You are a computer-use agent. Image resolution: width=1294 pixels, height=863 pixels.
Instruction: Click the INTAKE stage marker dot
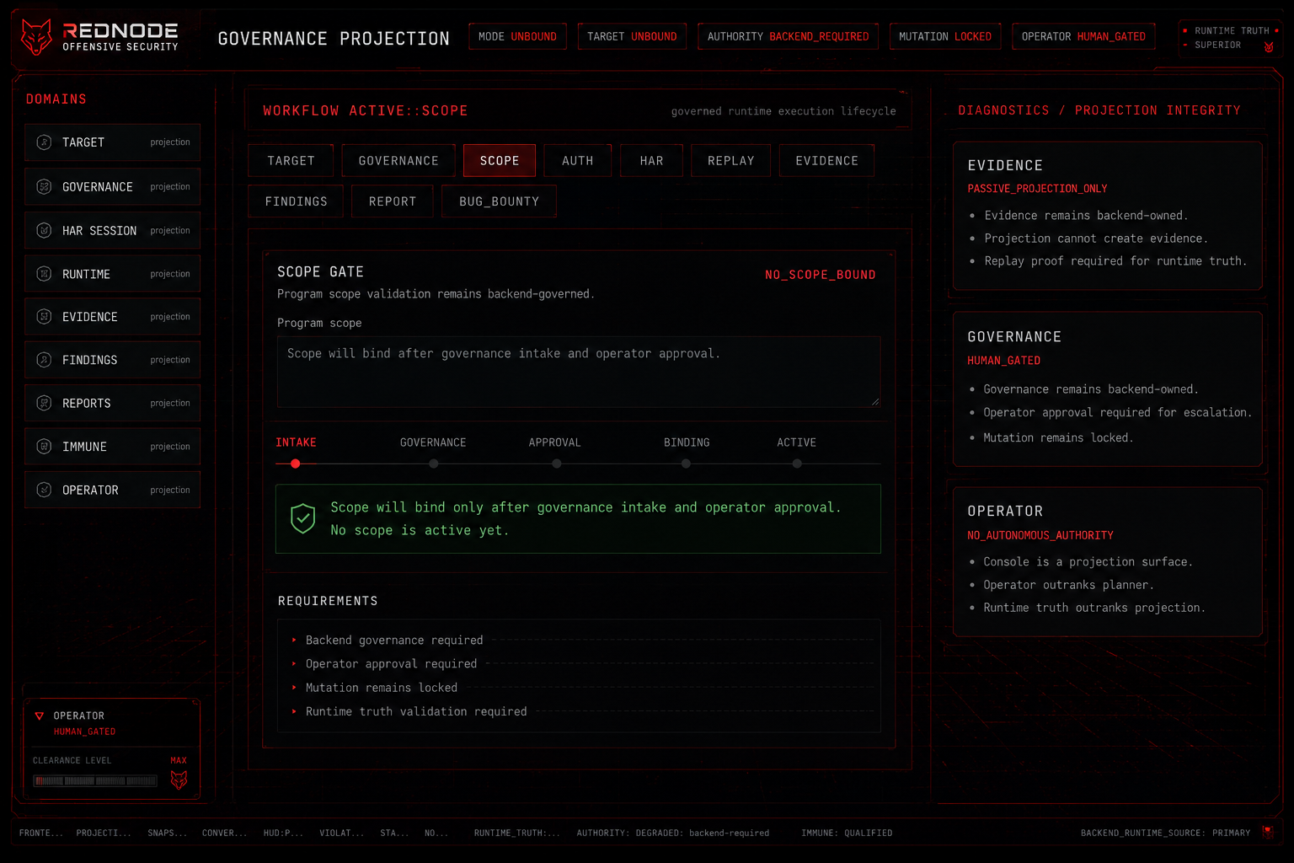tap(295, 464)
